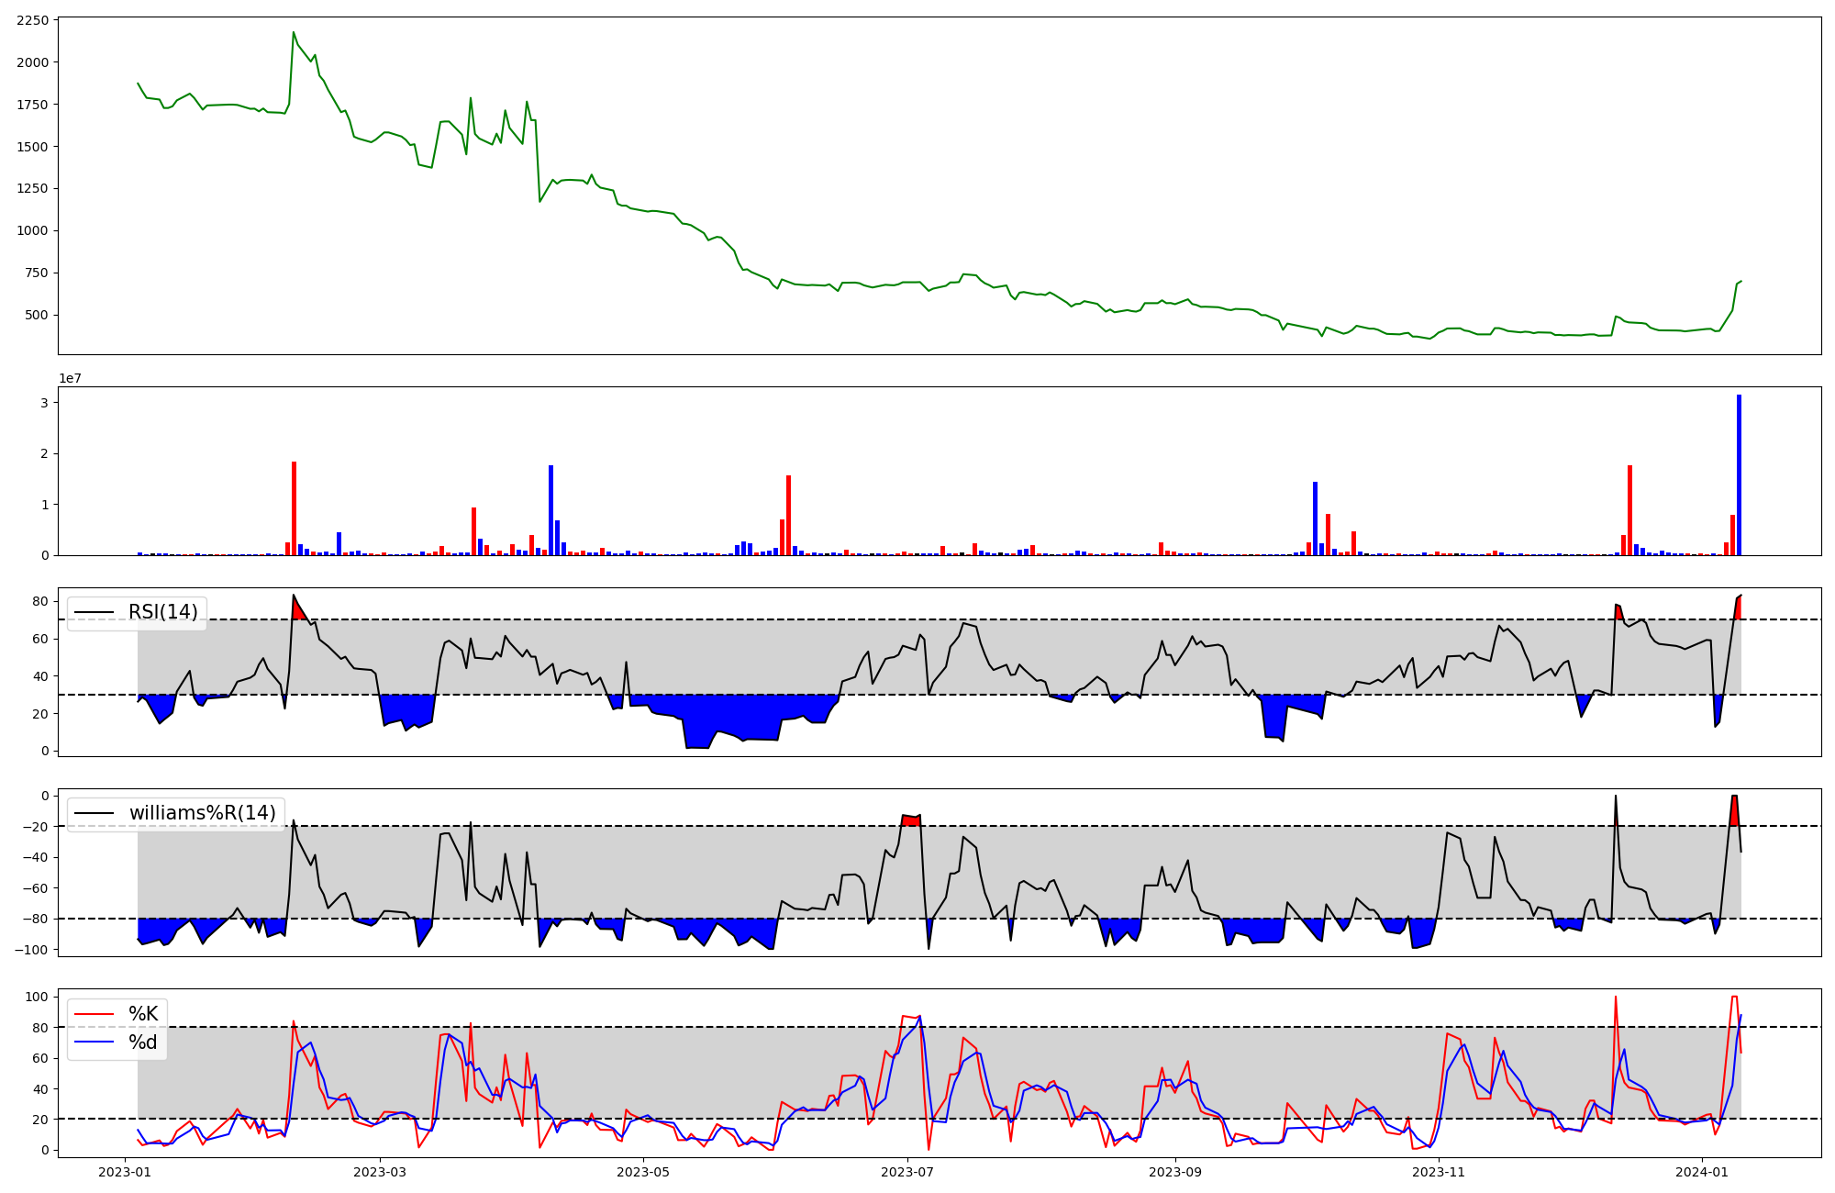Select the 2023-07 x-axis date label
The width and height of the screenshot is (1835, 1193).
point(907,1172)
